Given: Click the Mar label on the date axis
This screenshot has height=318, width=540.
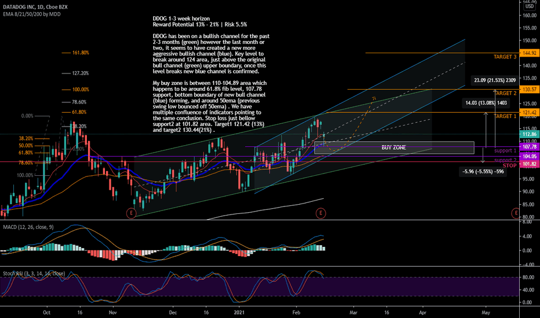Looking at the screenshot, I should tap(353, 312).
